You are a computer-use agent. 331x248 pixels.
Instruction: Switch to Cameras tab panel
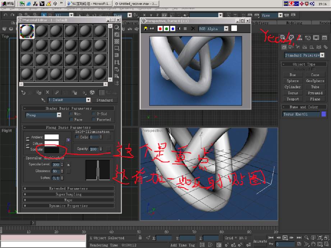tap(130, 23)
